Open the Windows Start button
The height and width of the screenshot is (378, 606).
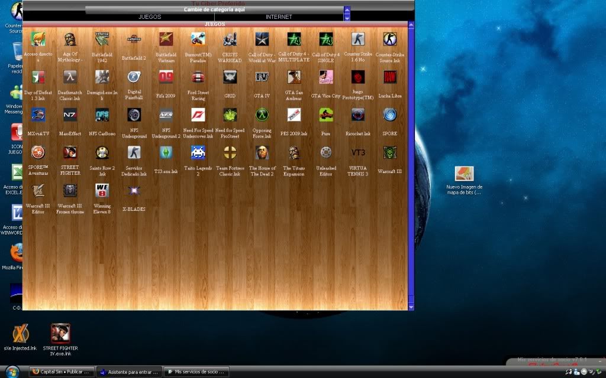click(12, 372)
